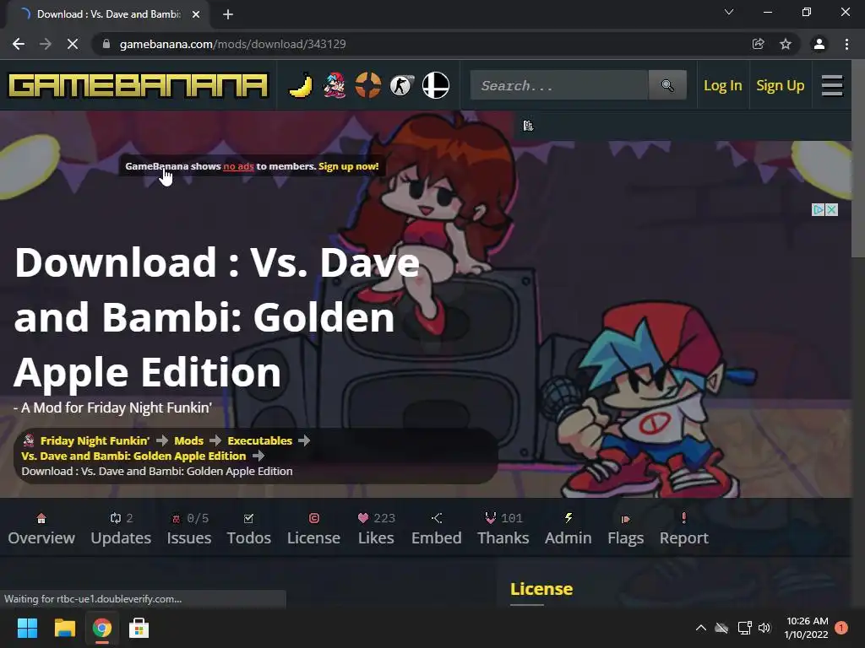Open the Counter-Strike game icon

pos(401,85)
